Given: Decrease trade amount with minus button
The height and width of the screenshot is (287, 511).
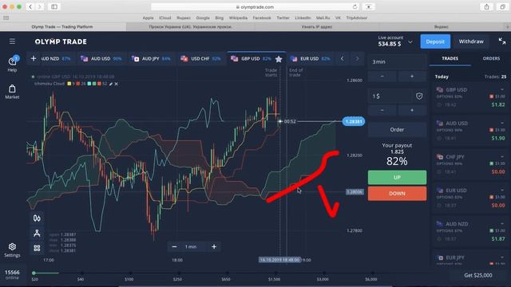Looking at the screenshot, I should pyautogui.click(x=382, y=110).
